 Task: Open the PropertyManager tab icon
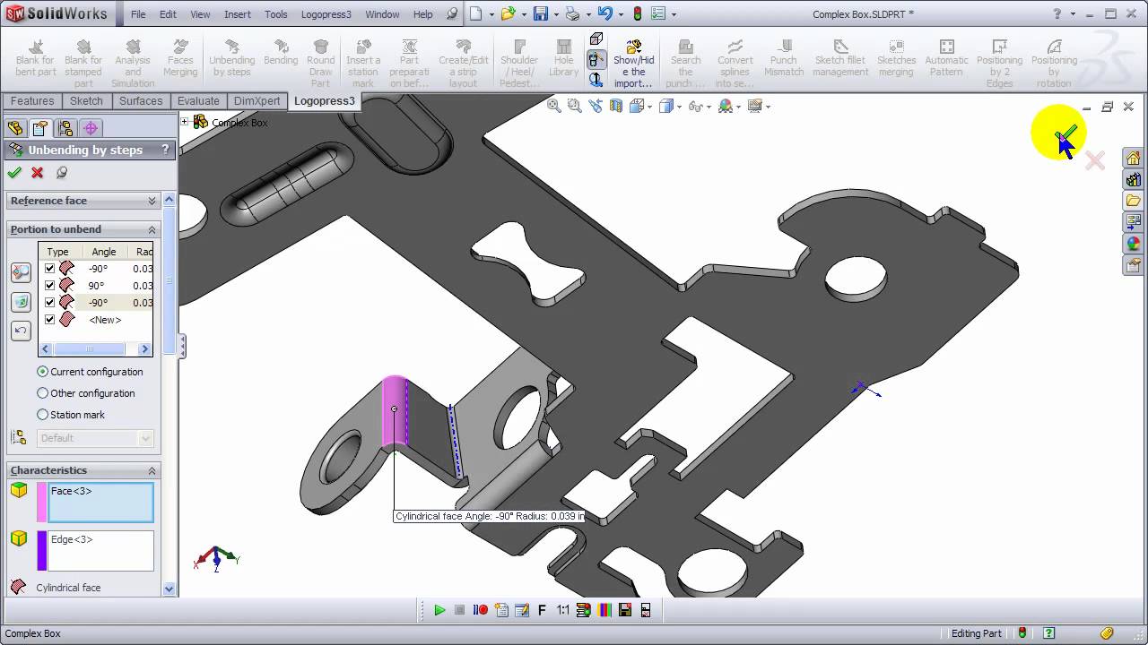coord(40,128)
